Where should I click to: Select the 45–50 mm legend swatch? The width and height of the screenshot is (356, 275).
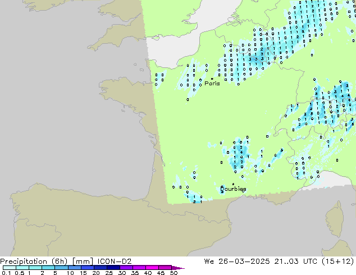pyautogui.click(x=165, y=268)
